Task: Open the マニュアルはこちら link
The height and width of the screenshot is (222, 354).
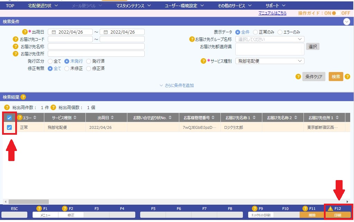Action: click(x=272, y=13)
